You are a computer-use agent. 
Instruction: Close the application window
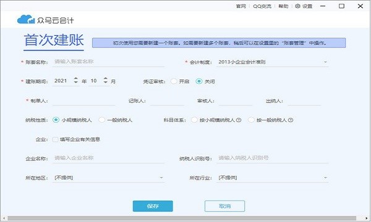[x=360, y=6]
